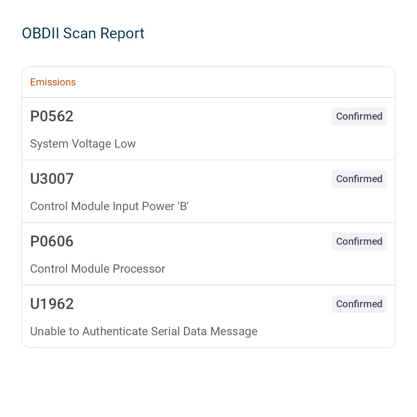
Task: Open the P0606 trouble code entry
Action: (x=52, y=241)
